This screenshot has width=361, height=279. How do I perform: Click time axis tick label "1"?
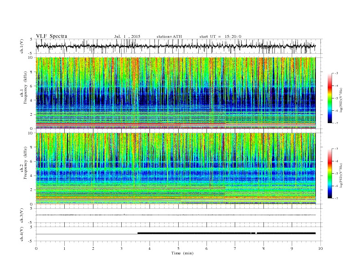point(64,248)
